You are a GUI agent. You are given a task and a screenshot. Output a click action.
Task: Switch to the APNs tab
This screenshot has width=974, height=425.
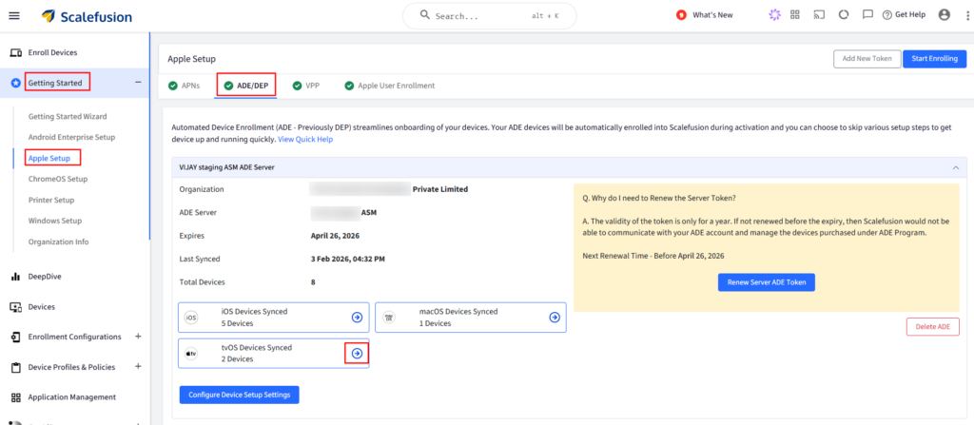coord(184,86)
